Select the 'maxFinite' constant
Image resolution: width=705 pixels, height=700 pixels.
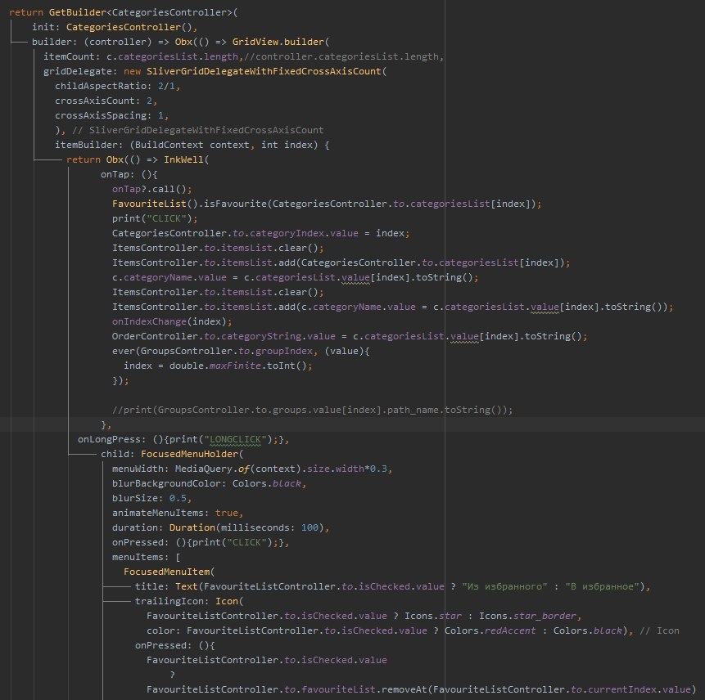click(x=235, y=366)
